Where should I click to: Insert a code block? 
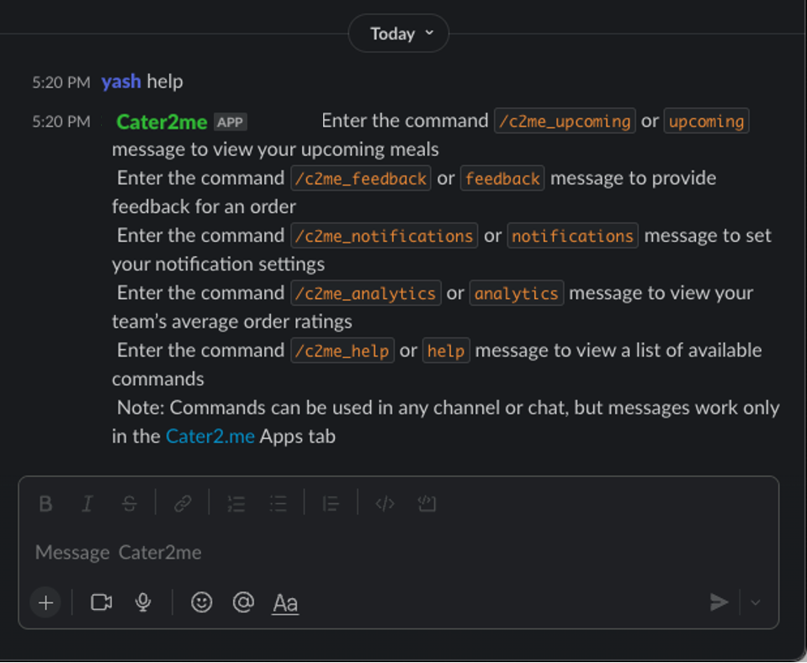[x=427, y=503]
